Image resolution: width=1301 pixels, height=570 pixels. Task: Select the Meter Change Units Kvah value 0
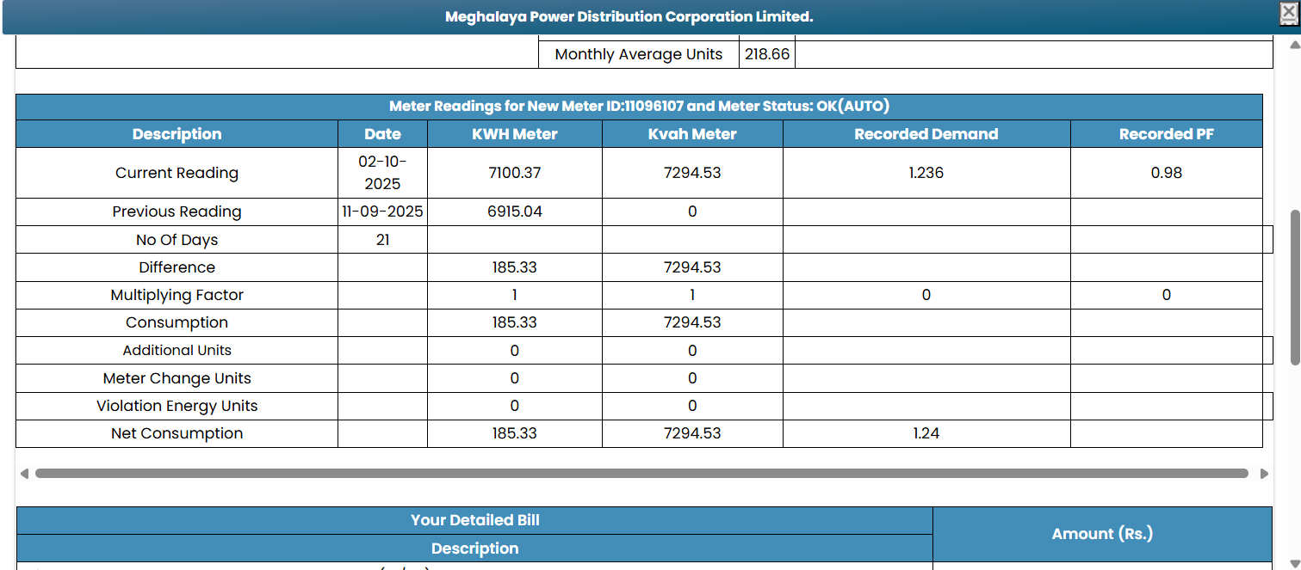coord(692,378)
